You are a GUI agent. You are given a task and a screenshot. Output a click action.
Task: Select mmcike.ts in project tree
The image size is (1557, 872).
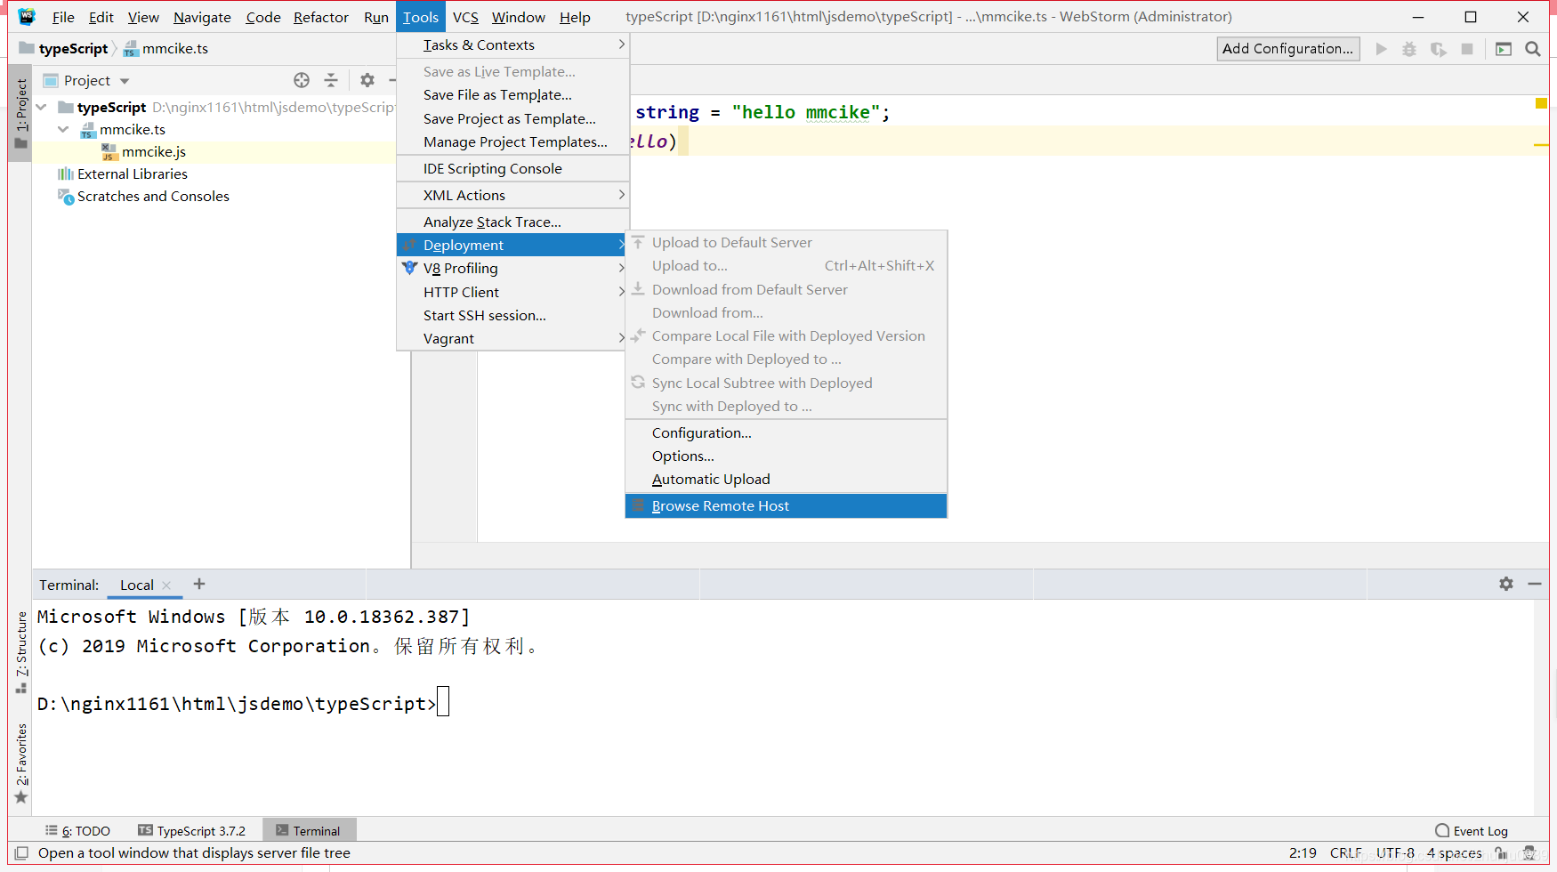coord(132,130)
